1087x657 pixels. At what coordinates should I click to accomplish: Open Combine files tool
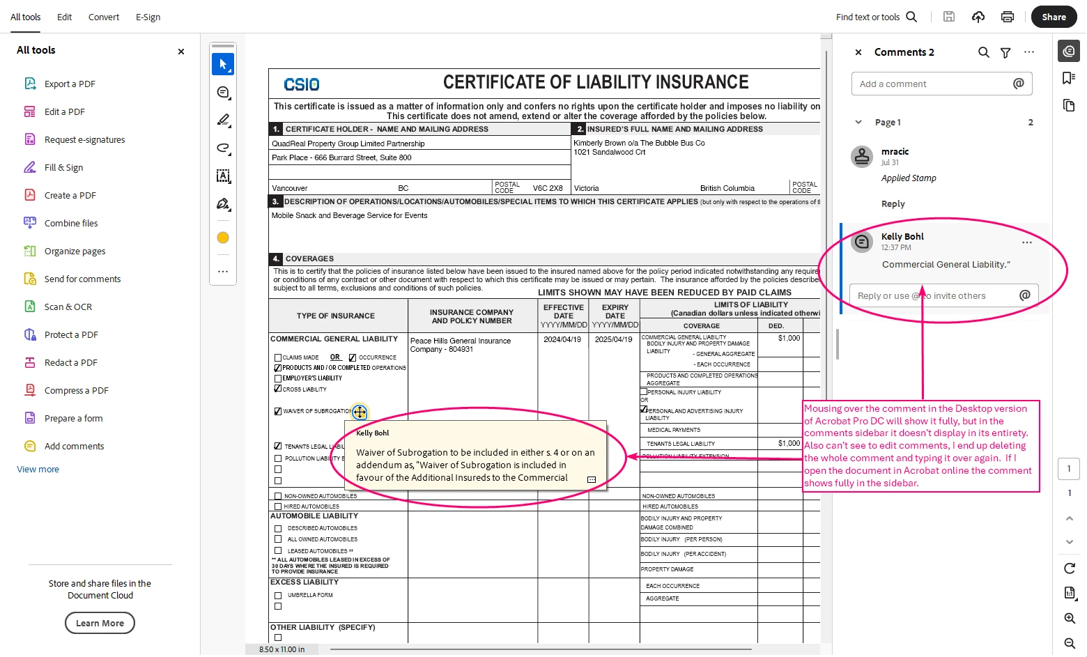point(71,223)
